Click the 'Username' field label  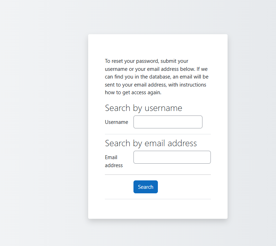click(x=116, y=122)
